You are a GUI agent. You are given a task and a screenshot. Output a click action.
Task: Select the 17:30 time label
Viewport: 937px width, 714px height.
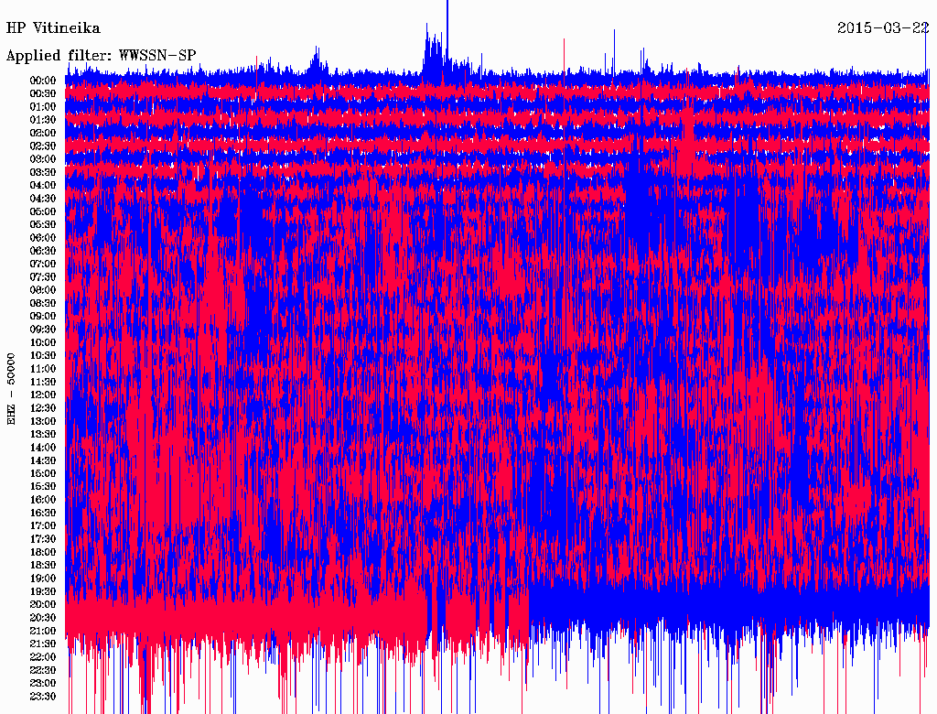coord(43,539)
